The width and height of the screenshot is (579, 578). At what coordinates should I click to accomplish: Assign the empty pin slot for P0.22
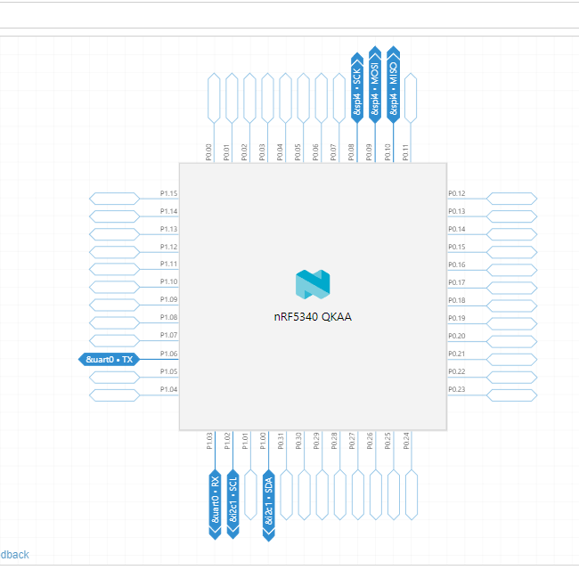point(512,378)
